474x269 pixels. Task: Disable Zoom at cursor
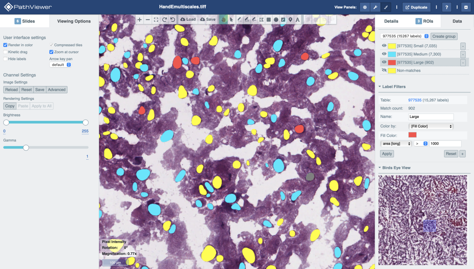pyautogui.click(x=51, y=52)
